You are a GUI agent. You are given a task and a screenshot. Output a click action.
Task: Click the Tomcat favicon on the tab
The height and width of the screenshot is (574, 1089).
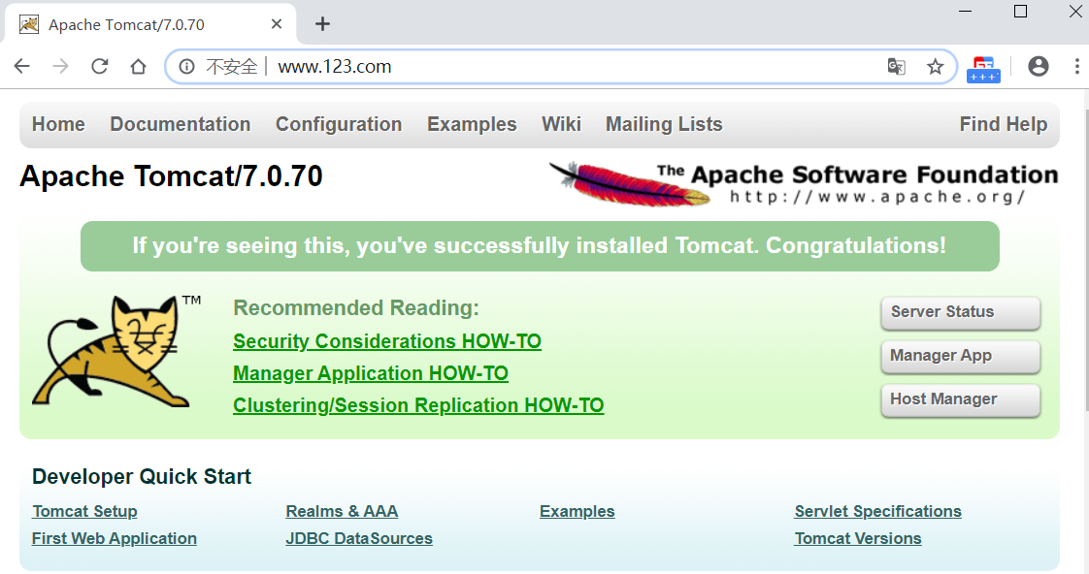pos(29,25)
